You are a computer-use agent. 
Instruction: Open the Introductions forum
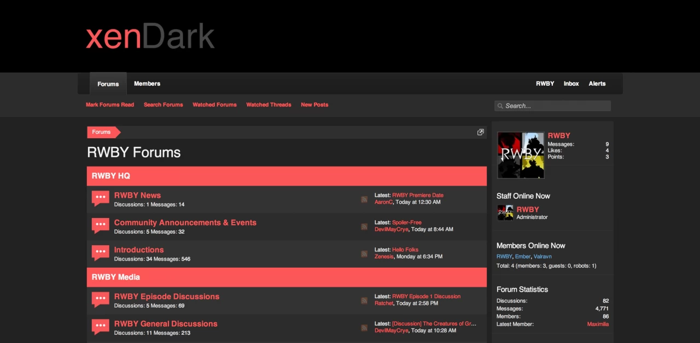(139, 250)
